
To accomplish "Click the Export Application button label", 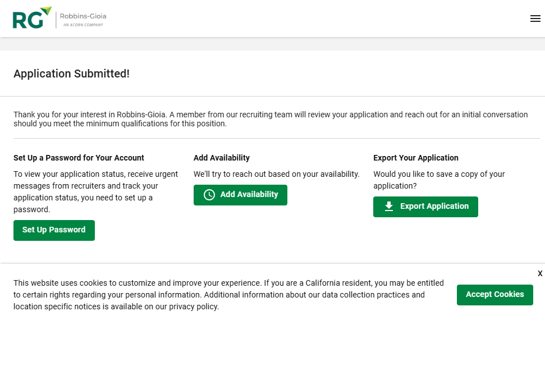I will tap(434, 207).
